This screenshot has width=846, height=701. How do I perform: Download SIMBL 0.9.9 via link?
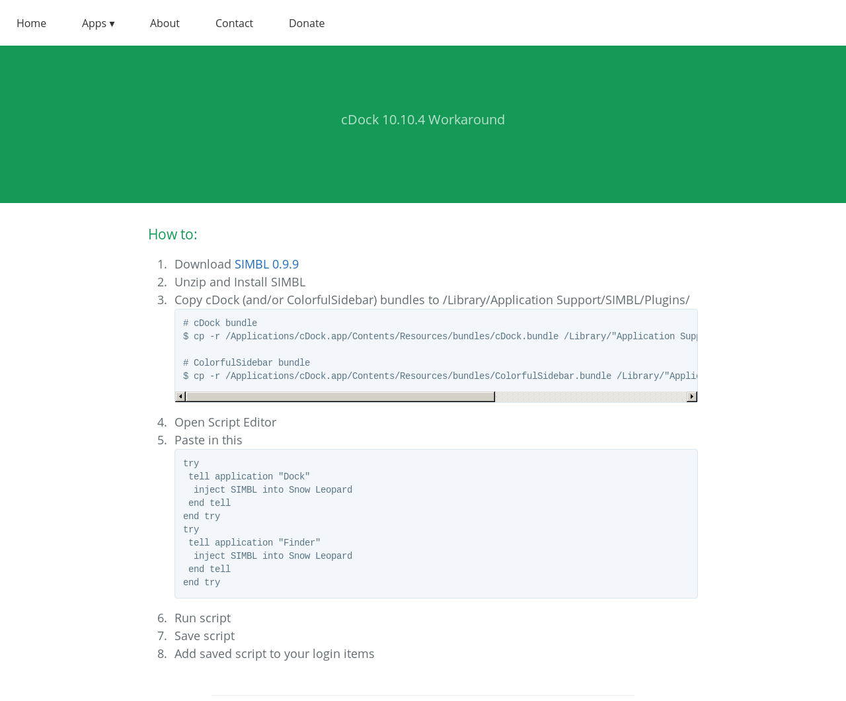point(266,264)
